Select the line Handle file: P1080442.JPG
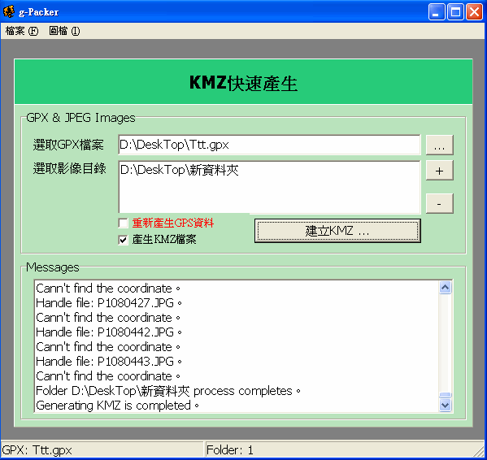 pos(109,332)
